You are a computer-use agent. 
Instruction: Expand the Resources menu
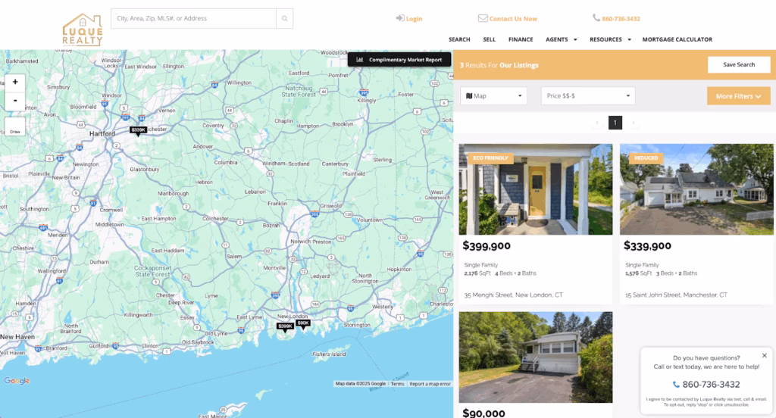click(610, 39)
